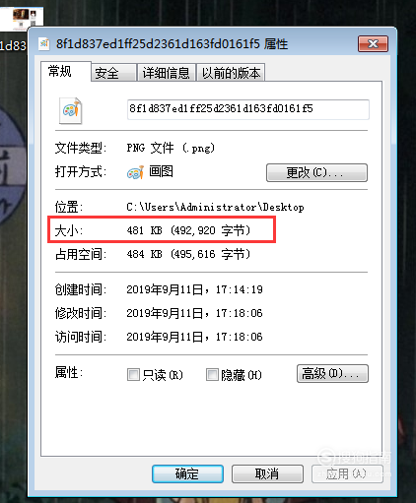Click the PNG file icon in title bar
The height and width of the screenshot is (503, 416).
coord(44,43)
